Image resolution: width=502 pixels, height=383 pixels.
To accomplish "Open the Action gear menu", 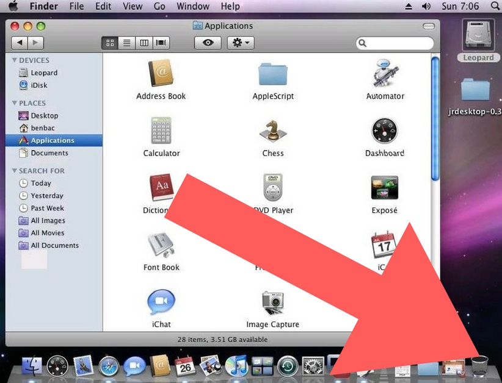I will (241, 43).
